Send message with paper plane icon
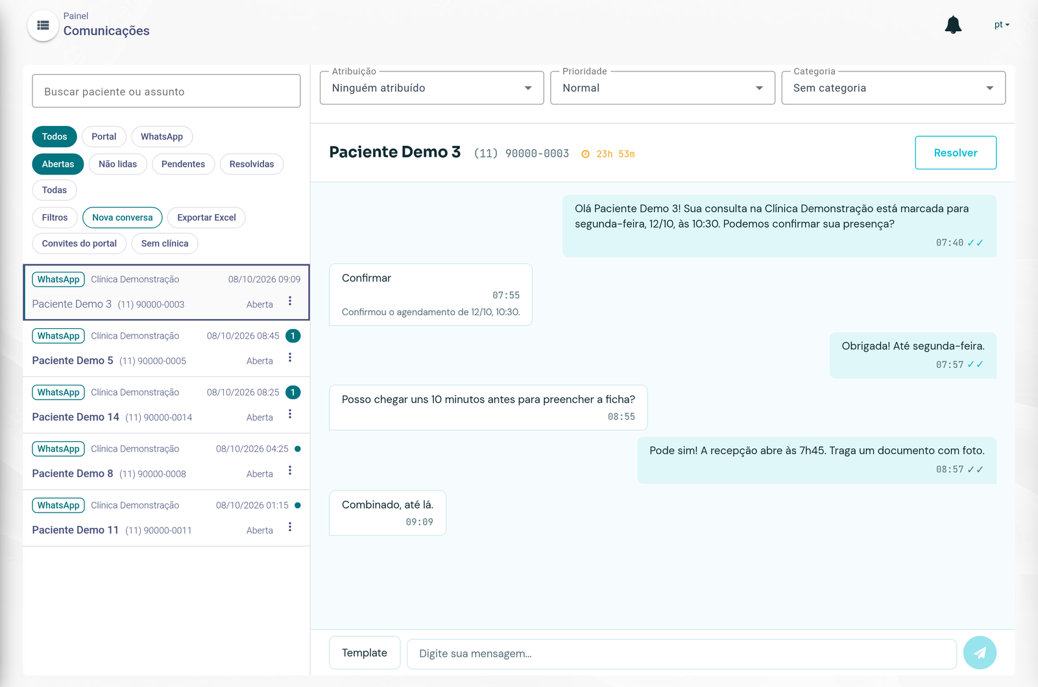 [x=980, y=653]
